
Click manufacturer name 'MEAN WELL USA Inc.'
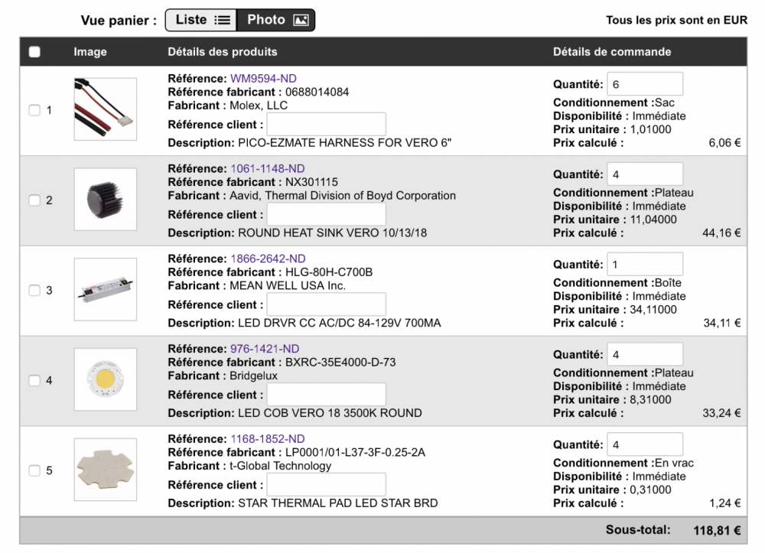(288, 286)
